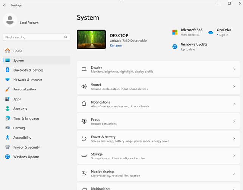The height and width of the screenshot is (190, 243).
Task: Click 'Discoverability, received files location' text
Action: pos(116,176)
